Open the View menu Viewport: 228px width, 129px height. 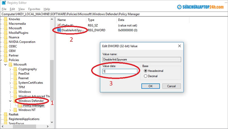coord(22,9)
